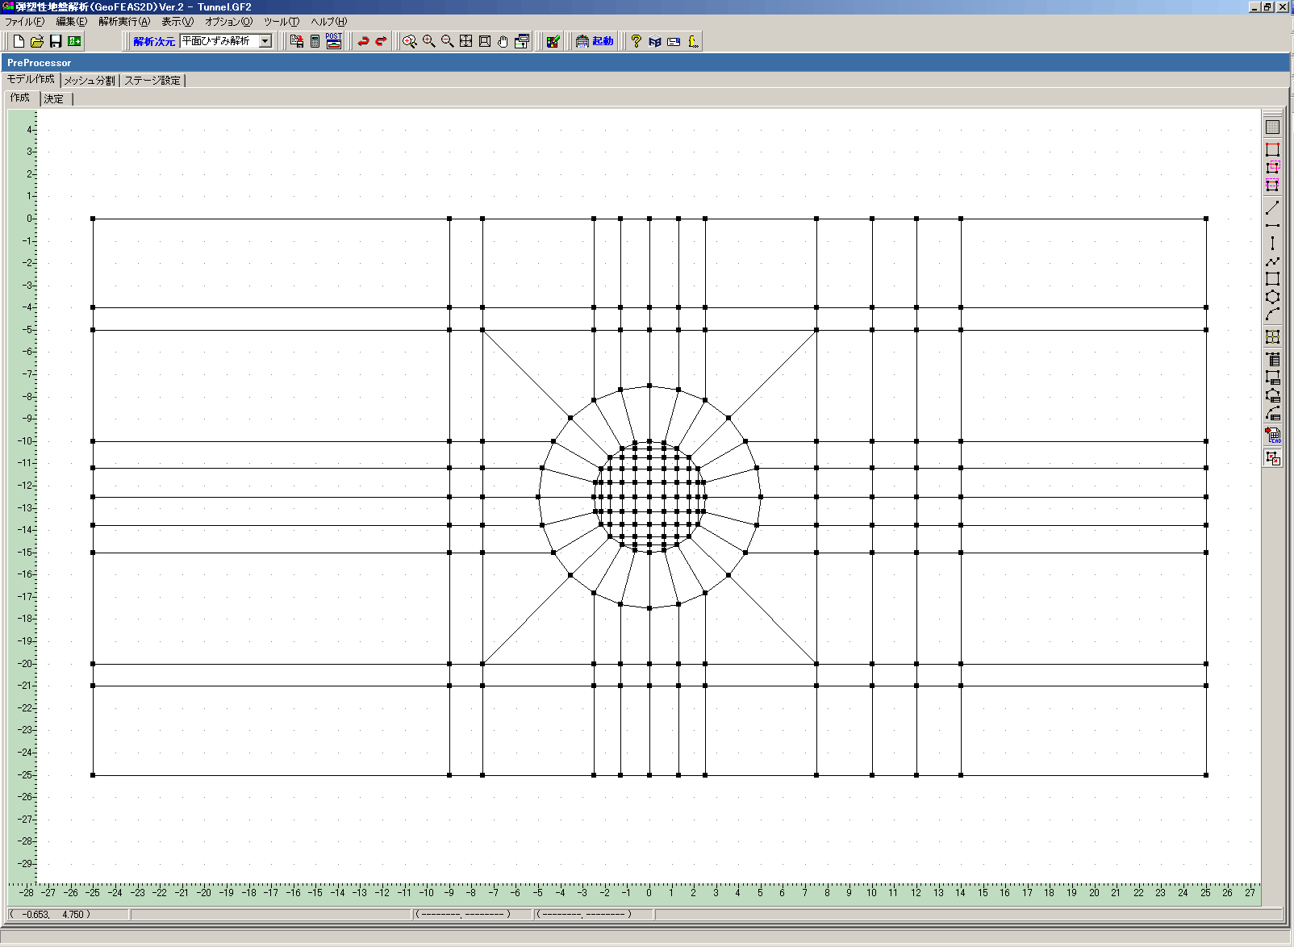This screenshot has height=947, width=1294.
Task: Click the arc with table input icon
Action: (x=1272, y=413)
